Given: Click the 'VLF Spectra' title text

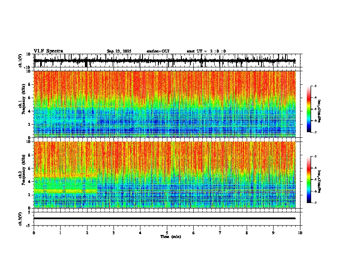Looking at the screenshot, I should click(48, 51).
